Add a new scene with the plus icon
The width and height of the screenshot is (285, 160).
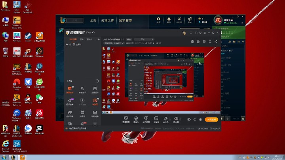click(x=99, y=39)
